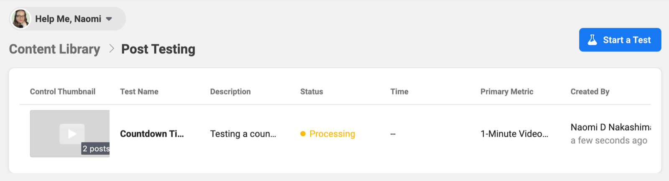
Task: Click the Primary Metric column header
Action: pos(507,92)
